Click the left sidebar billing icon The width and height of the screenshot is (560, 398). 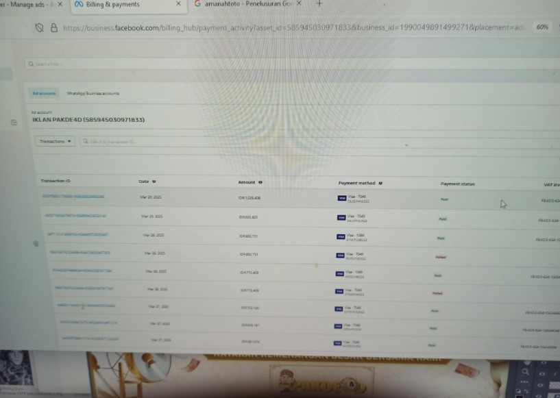point(13,122)
